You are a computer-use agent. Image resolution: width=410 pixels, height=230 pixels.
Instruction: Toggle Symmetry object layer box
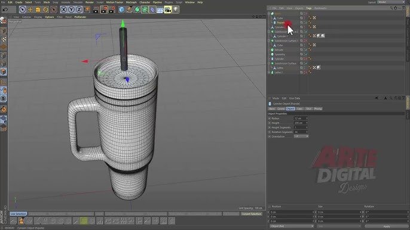(301, 54)
